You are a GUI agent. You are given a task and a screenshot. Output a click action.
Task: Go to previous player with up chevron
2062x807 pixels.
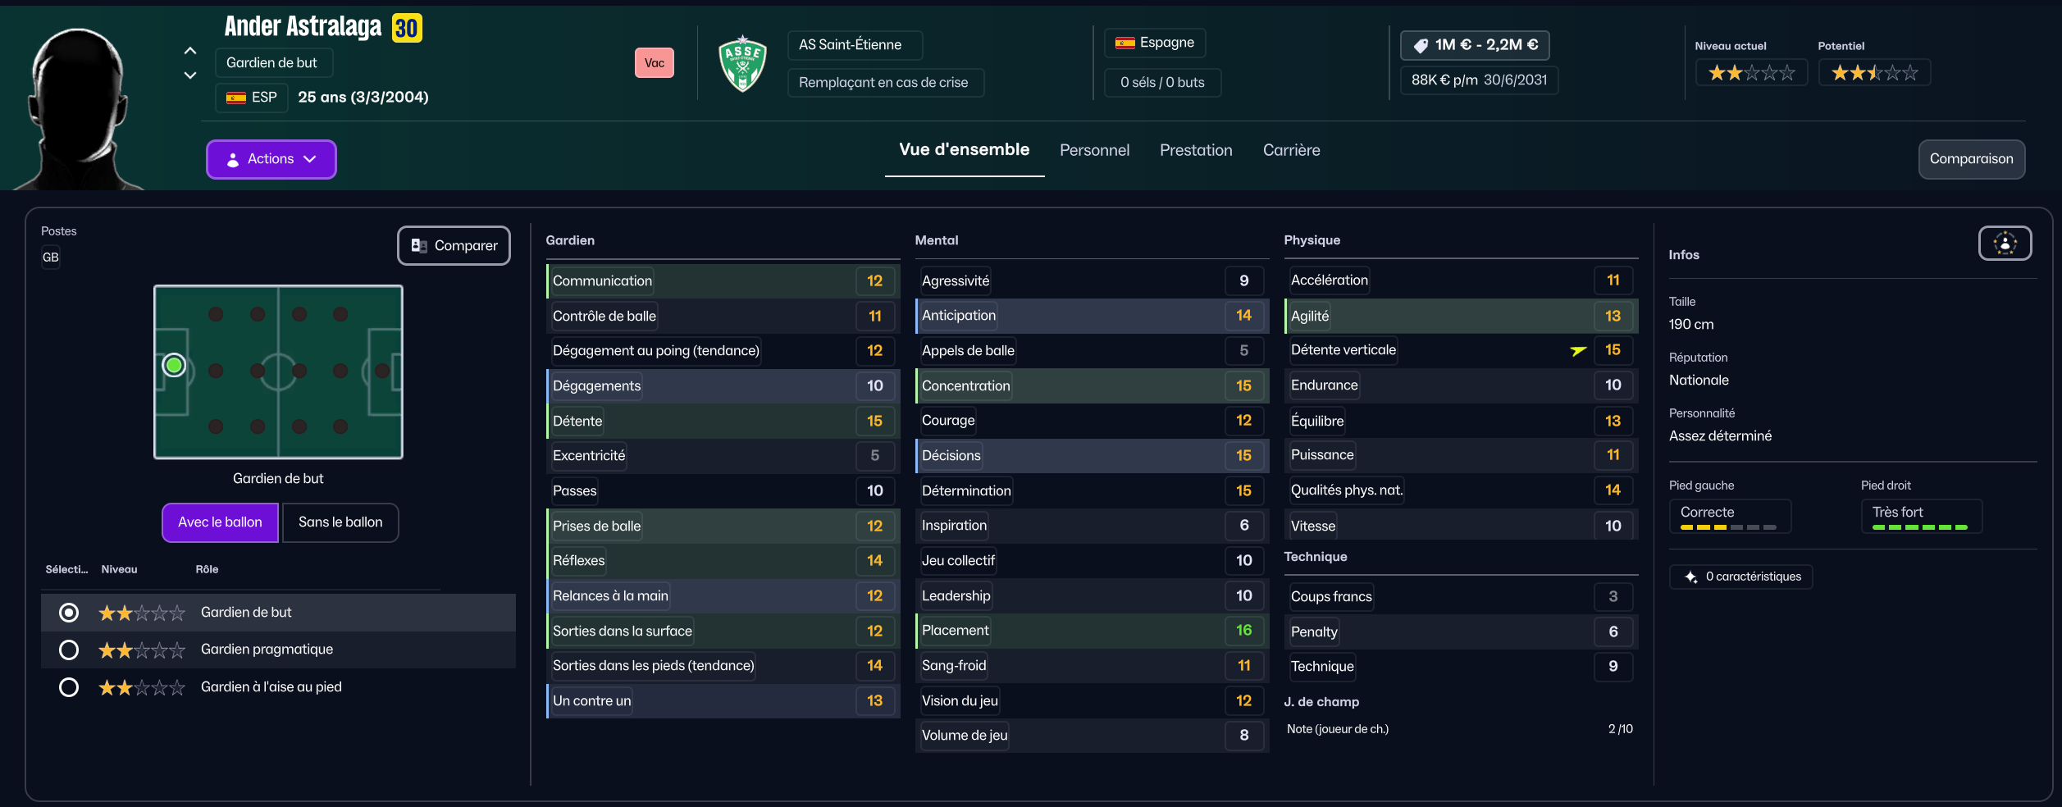click(x=190, y=51)
